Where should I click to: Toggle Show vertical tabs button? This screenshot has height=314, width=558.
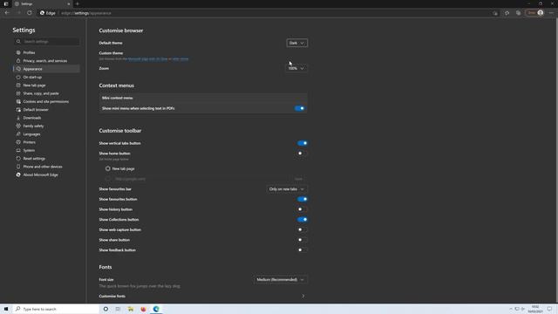click(x=303, y=143)
